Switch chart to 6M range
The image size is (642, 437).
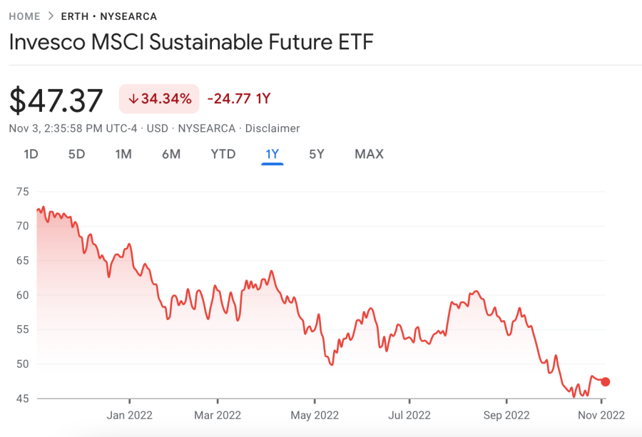click(x=171, y=154)
